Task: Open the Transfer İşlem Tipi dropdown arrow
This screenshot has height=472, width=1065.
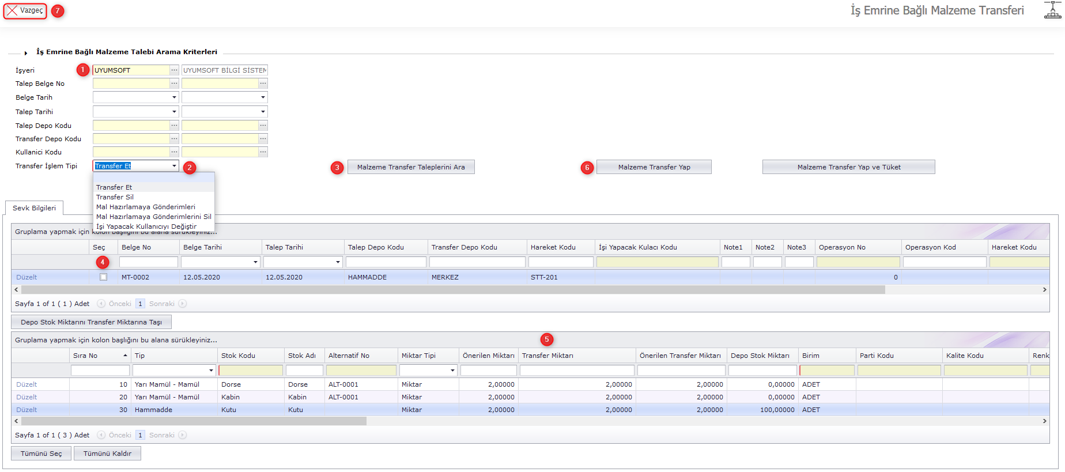Action: 174,166
